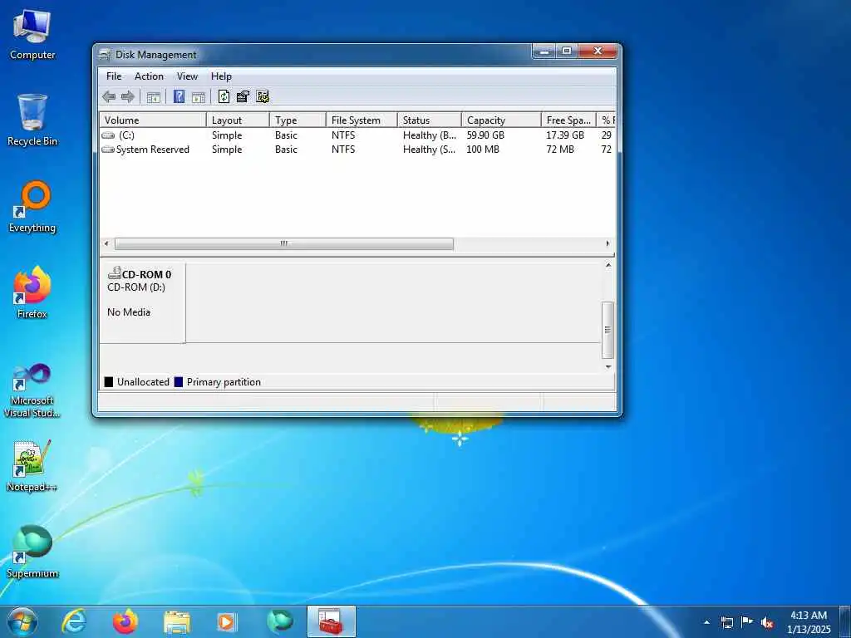
Task: Launch Firefox from the taskbar
Action: pyautogui.click(x=125, y=621)
